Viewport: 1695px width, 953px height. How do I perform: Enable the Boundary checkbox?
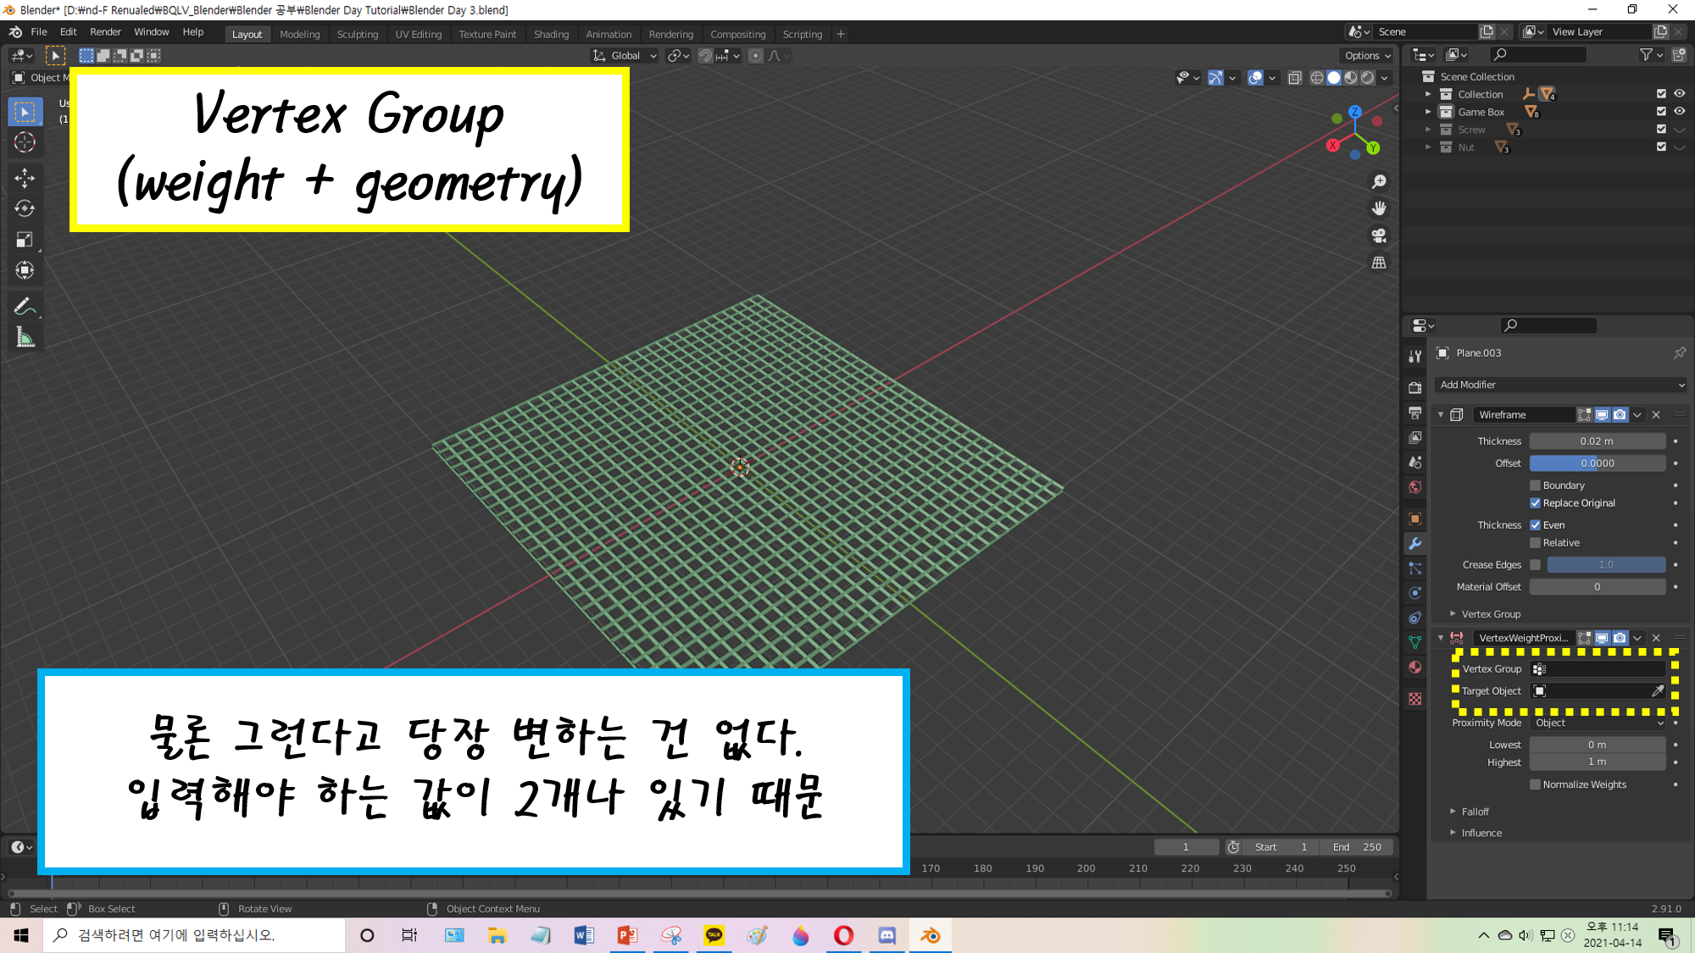tap(1535, 485)
